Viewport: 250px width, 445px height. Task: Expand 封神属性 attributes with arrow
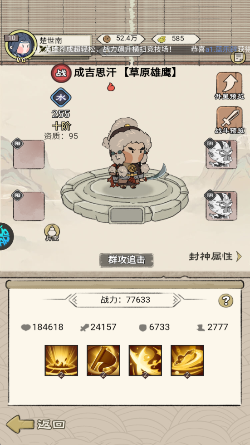[x=215, y=256]
